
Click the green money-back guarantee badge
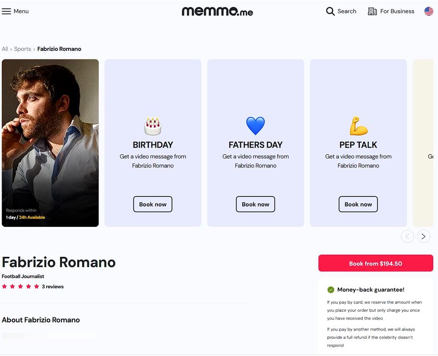331,289
